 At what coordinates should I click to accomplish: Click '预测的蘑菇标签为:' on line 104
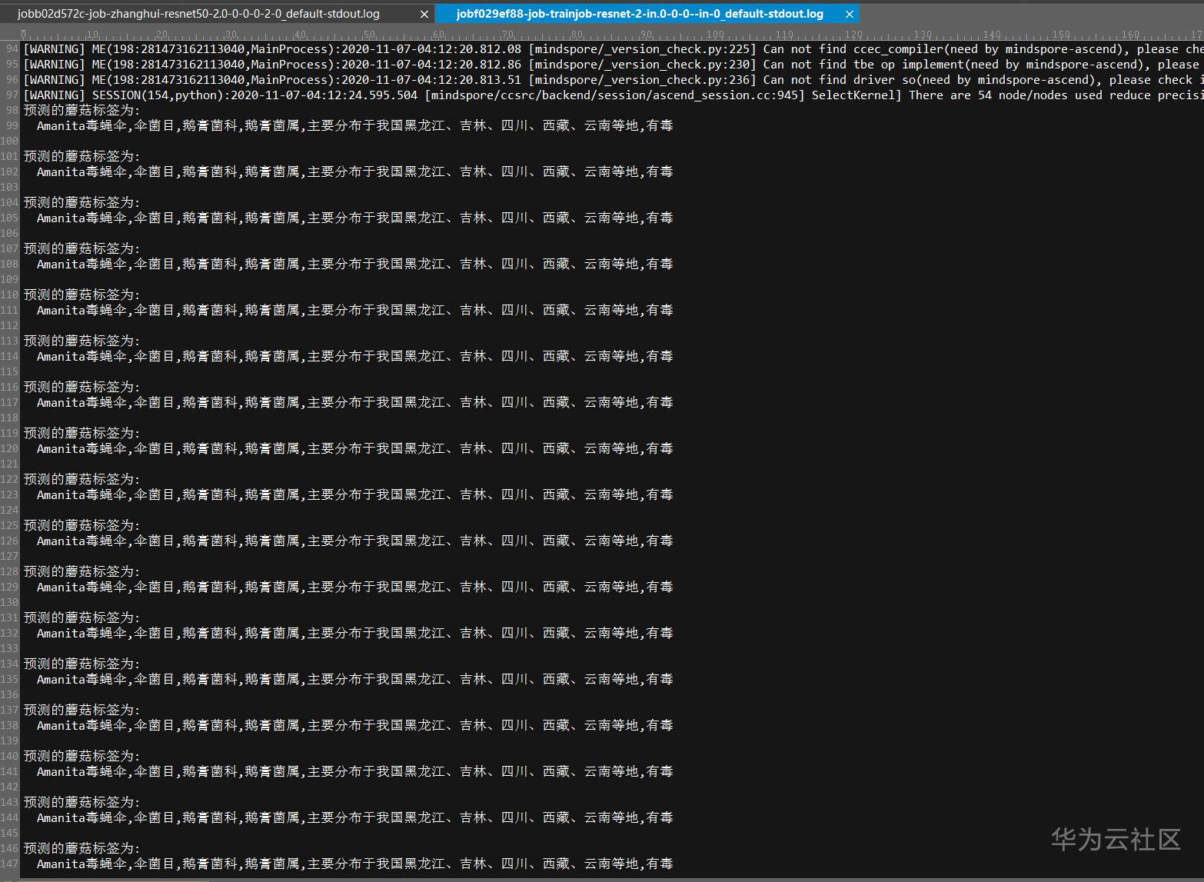82,203
